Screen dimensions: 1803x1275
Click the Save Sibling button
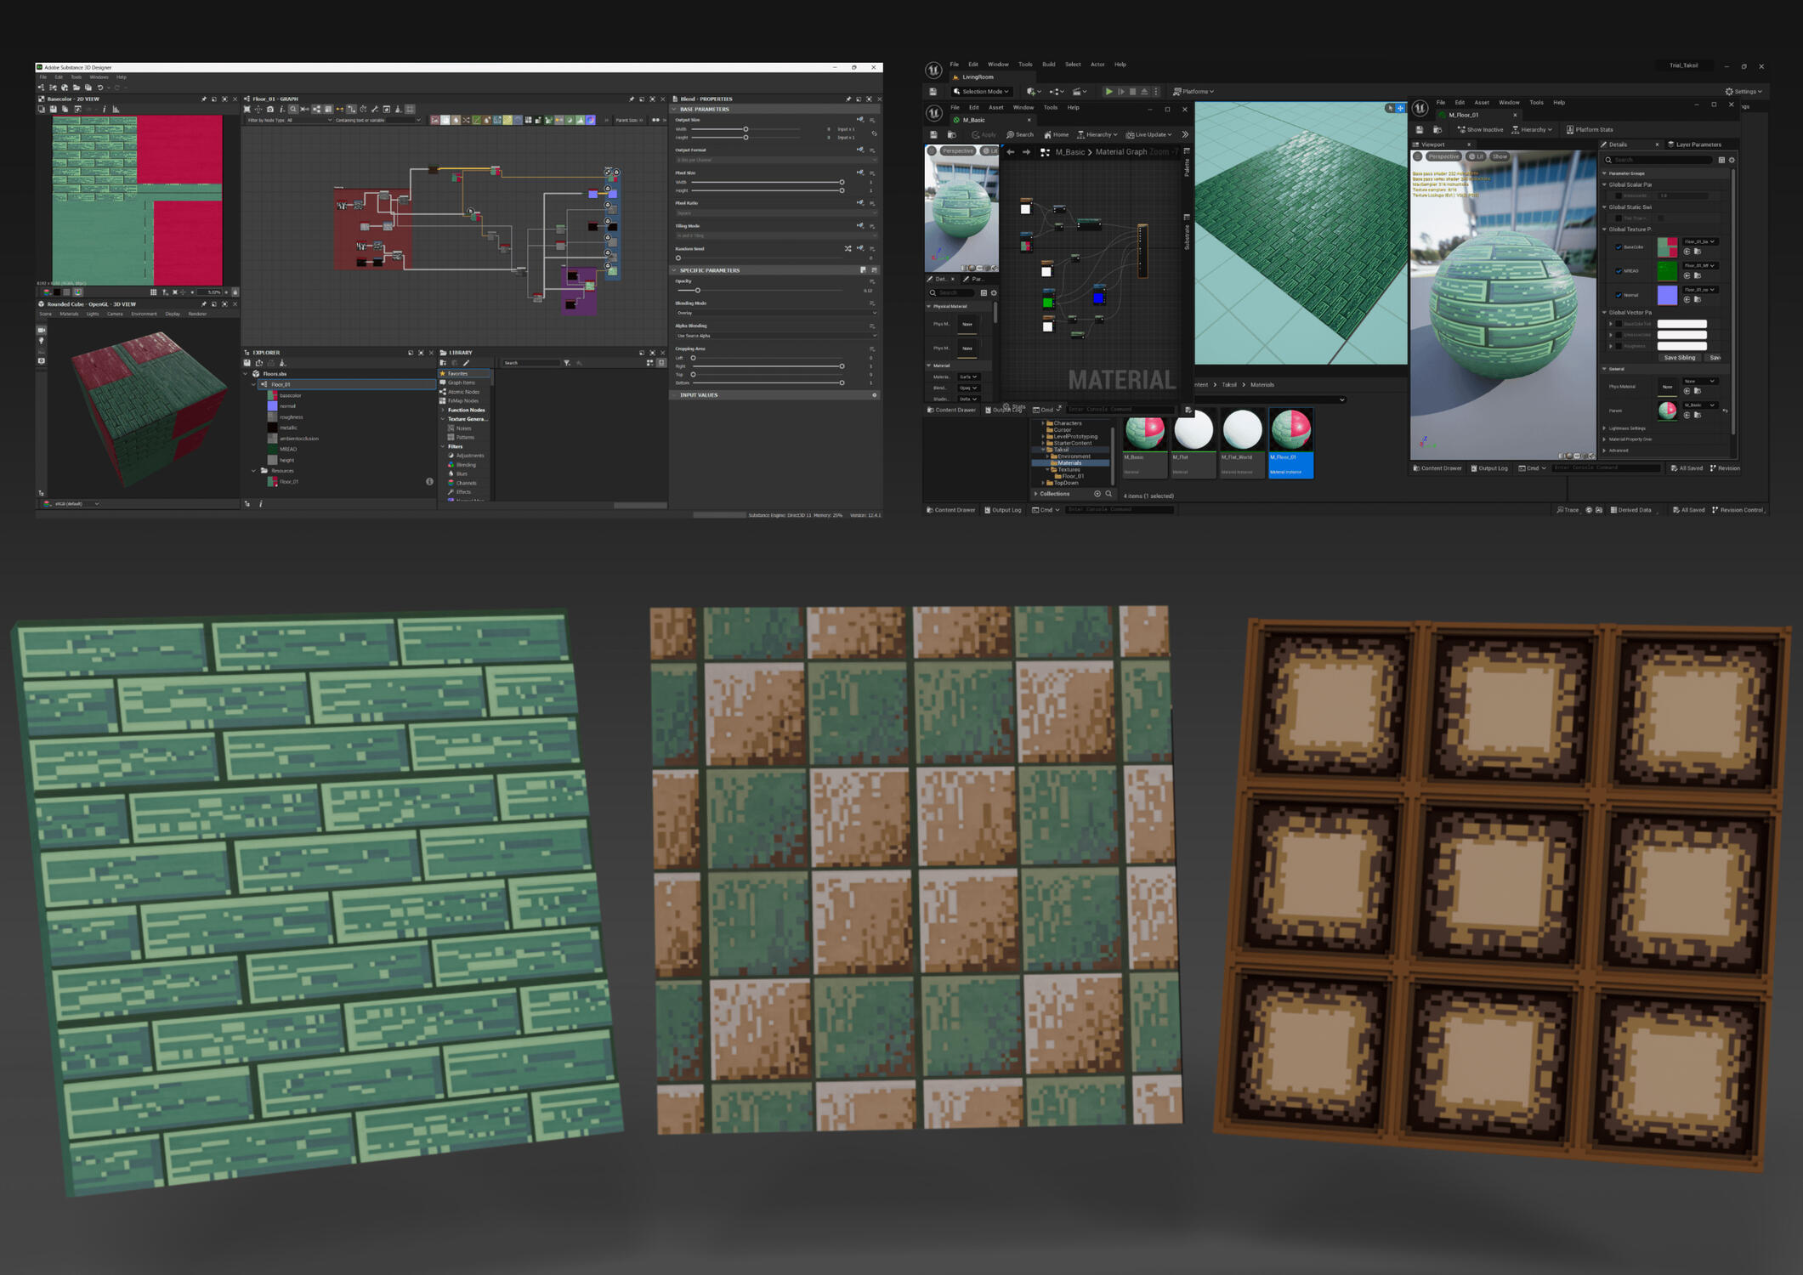click(1679, 358)
